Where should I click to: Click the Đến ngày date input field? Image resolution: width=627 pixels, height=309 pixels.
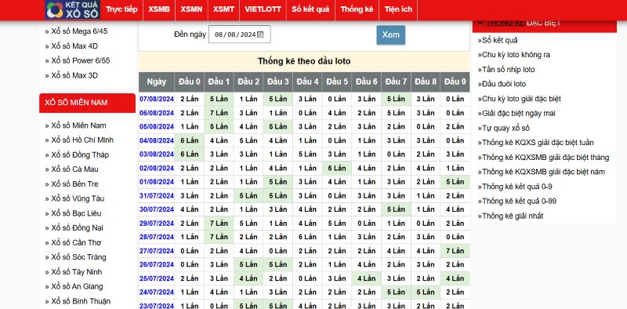(240, 35)
